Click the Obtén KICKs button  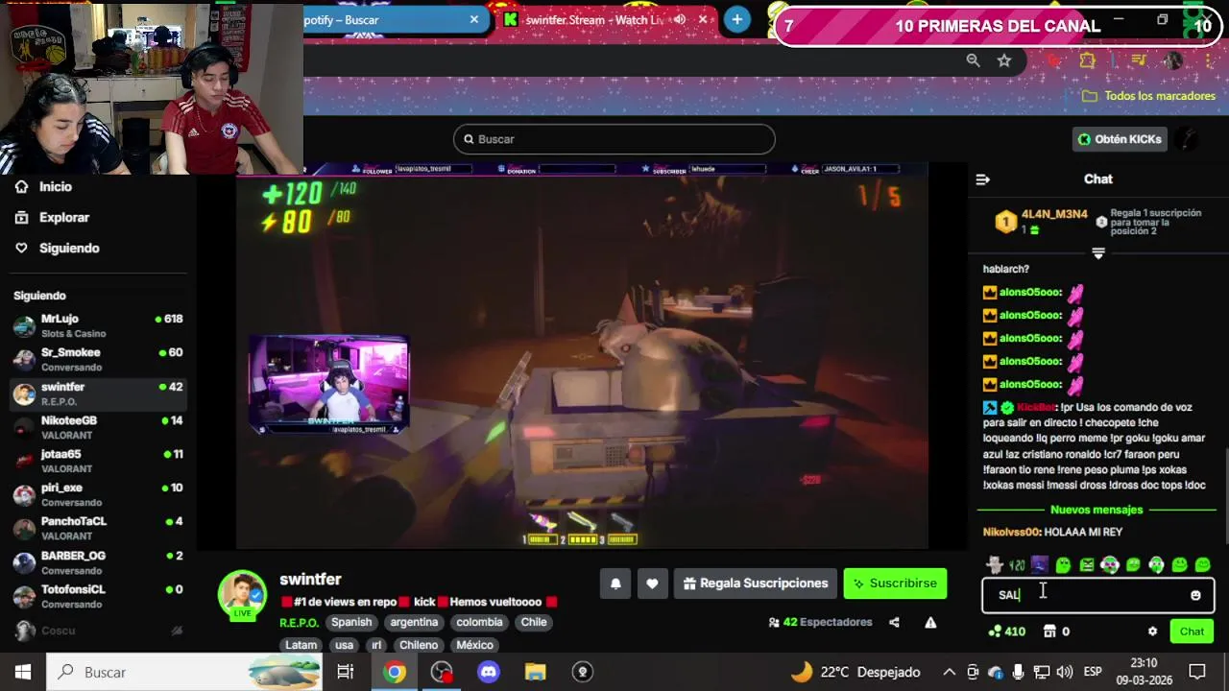coord(1120,139)
